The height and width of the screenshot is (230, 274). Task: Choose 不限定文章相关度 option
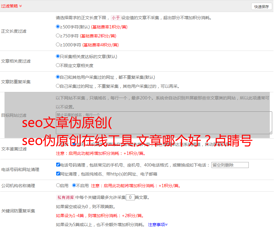point(58,65)
